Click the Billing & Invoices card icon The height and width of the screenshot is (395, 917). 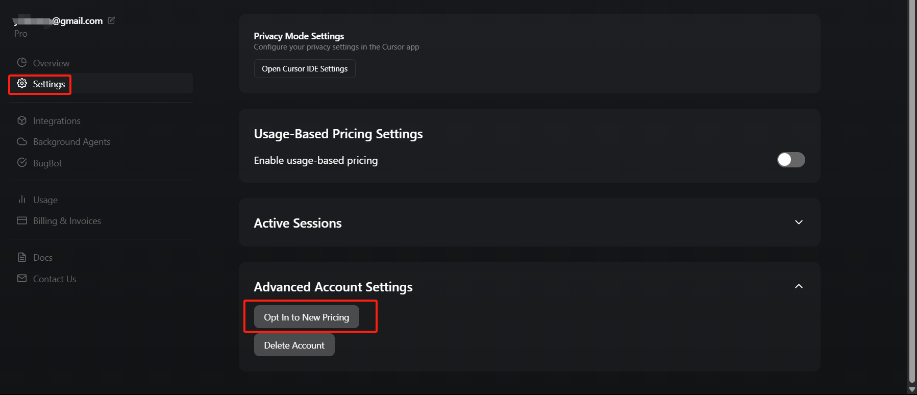(x=22, y=220)
